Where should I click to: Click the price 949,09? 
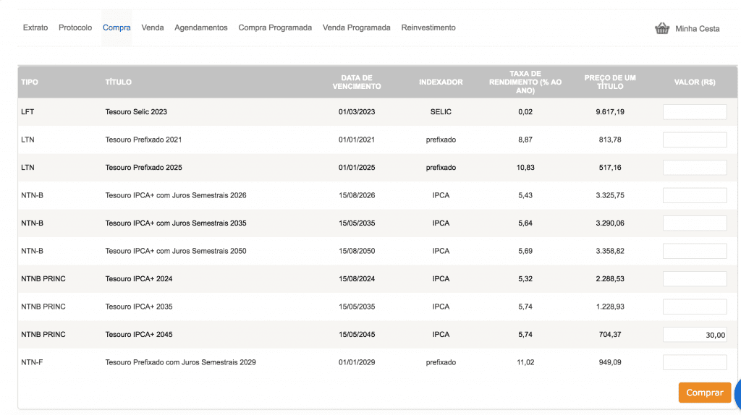click(x=609, y=363)
